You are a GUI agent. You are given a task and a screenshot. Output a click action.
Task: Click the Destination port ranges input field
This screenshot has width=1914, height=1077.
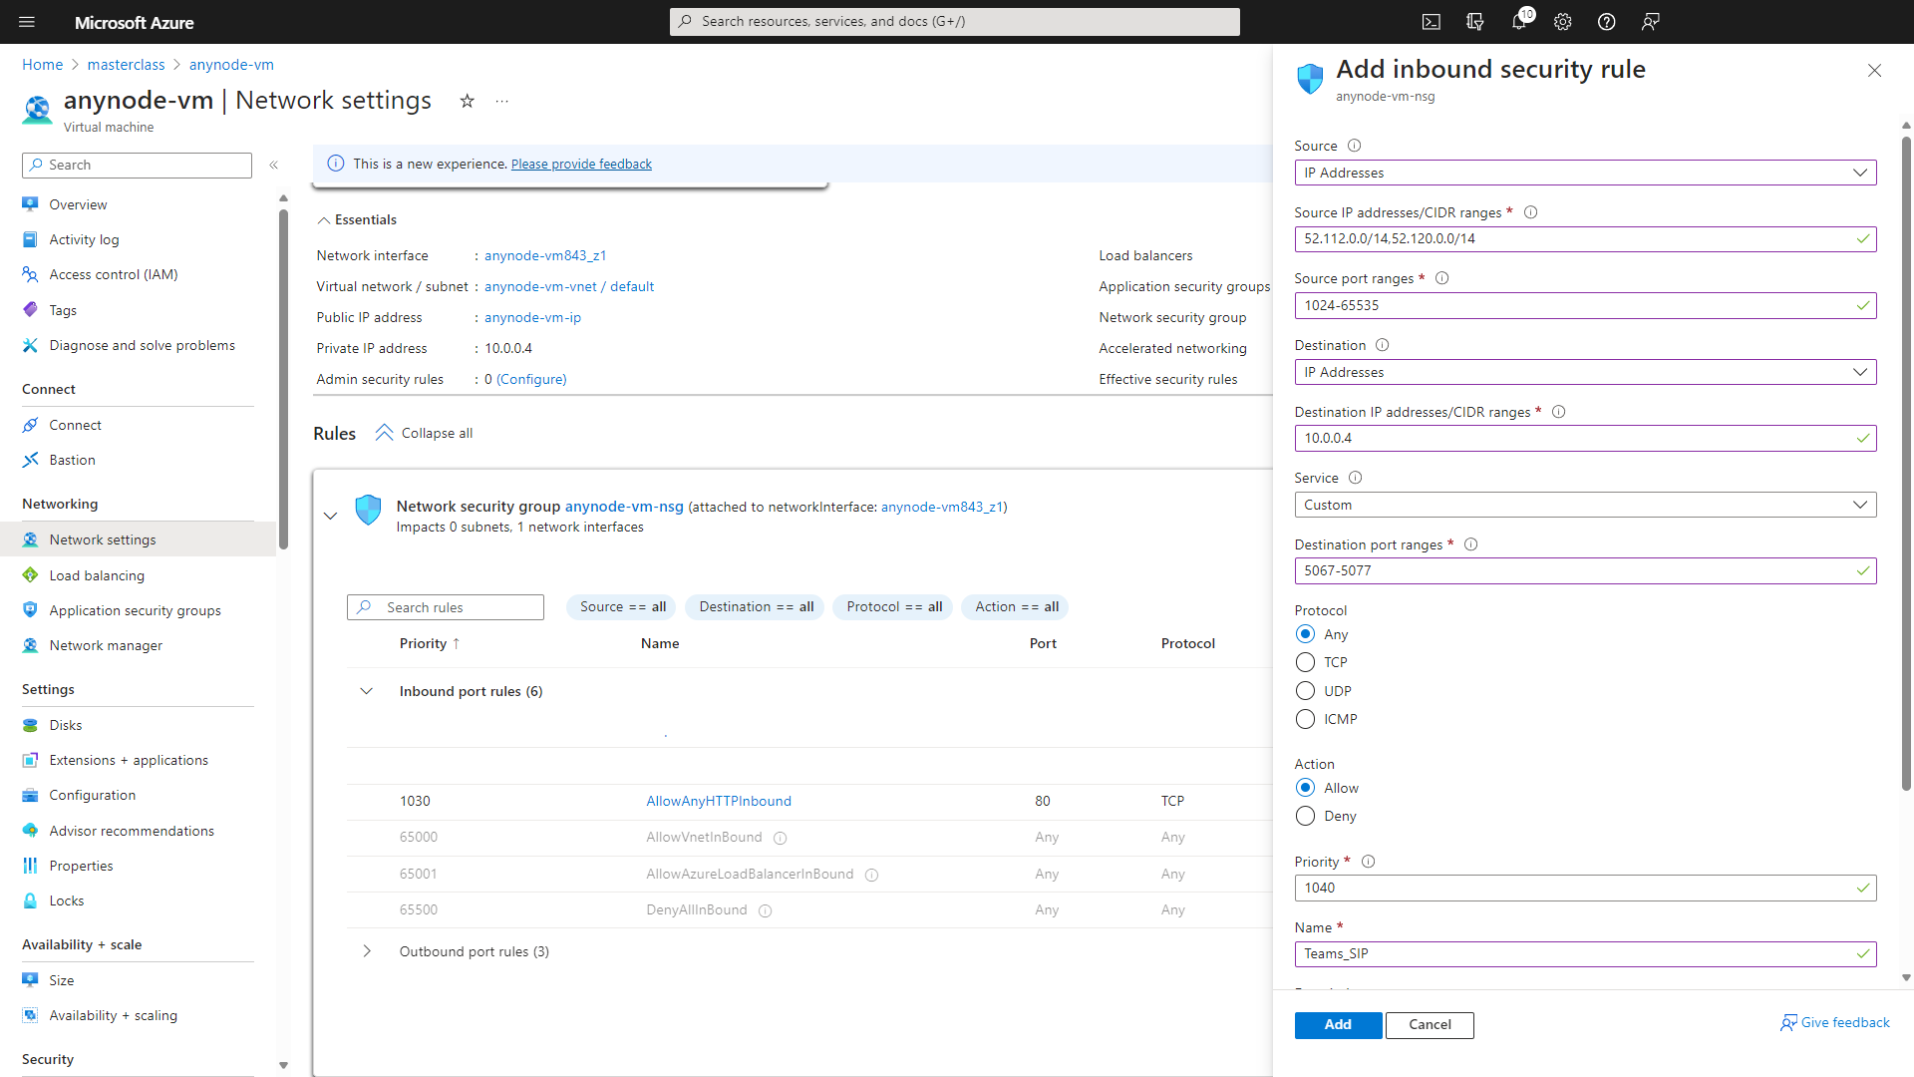tap(1585, 571)
